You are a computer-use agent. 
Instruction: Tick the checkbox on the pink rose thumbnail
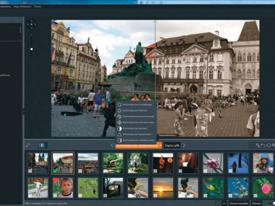255,195
